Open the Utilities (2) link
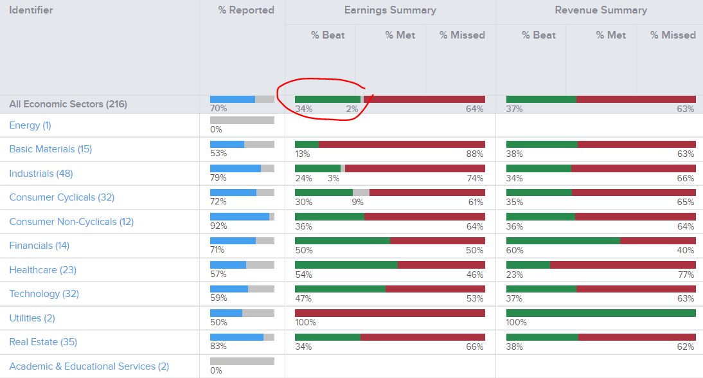The image size is (703, 378). [32, 318]
